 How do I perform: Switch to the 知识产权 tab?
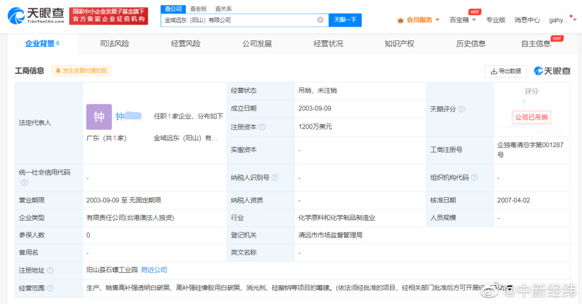pyautogui.click(x=399, y=44)
